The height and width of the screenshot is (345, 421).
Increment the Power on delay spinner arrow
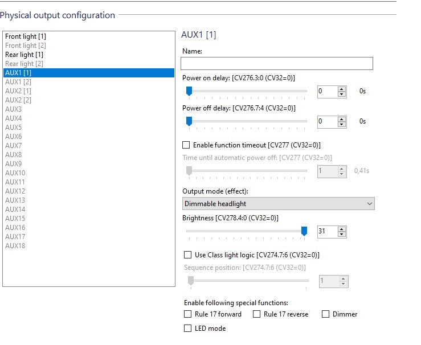point(341,89)
